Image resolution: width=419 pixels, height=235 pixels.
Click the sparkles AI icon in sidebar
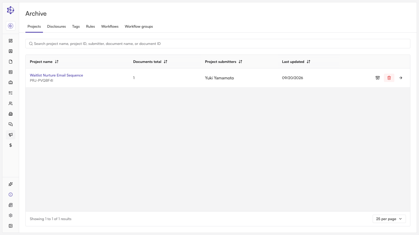coord(11,184)
